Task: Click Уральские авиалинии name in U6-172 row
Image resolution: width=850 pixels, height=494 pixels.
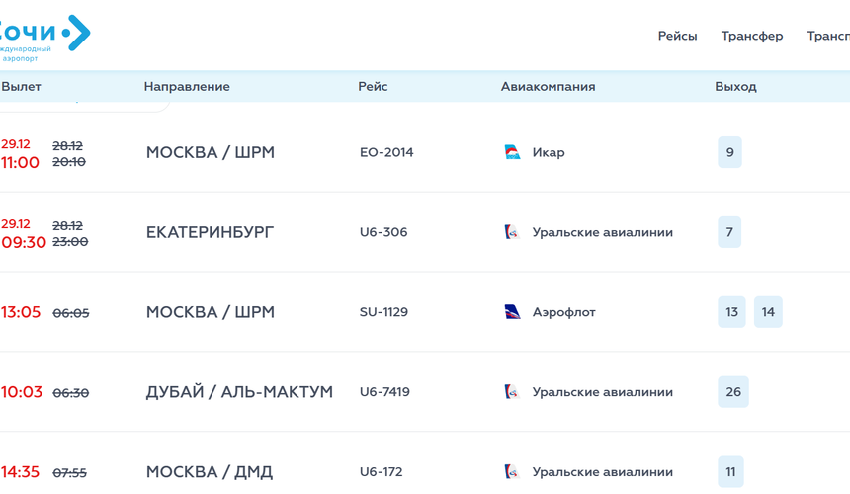Action: click(x=602, y=472)
